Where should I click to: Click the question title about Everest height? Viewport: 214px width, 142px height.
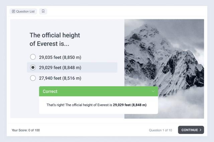click(55, 39)
